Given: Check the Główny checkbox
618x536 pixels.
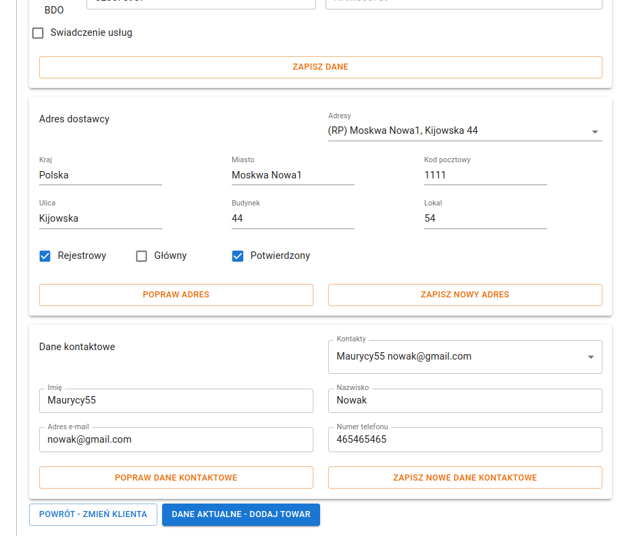Looking at the screenshot, I should 142,256.
